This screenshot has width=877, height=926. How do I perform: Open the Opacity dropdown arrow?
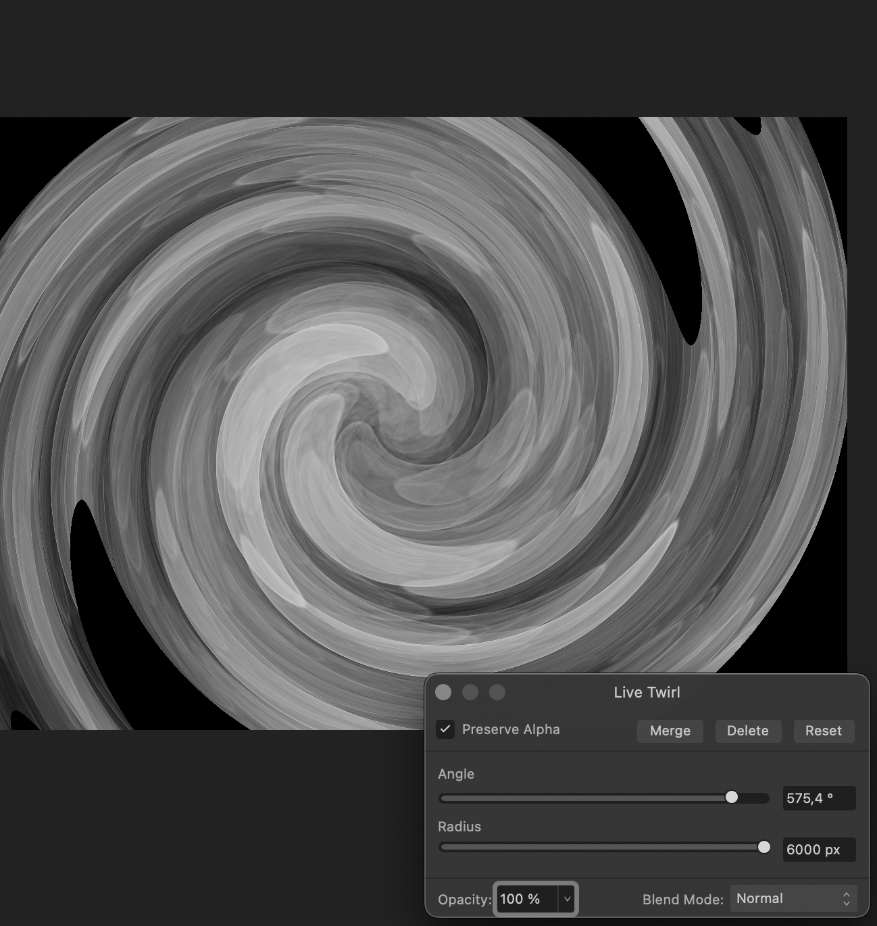[567, 899]
